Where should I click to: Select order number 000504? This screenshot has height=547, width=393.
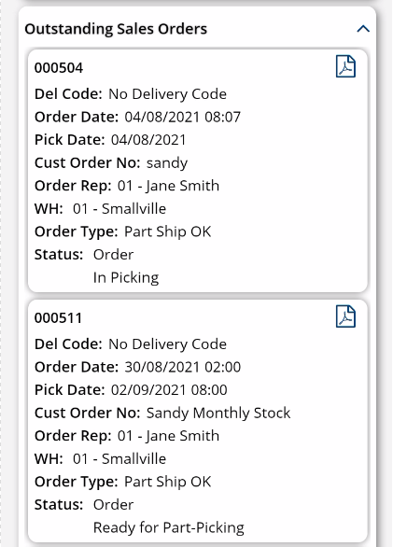pyautogui.click(x=59, y=68)
